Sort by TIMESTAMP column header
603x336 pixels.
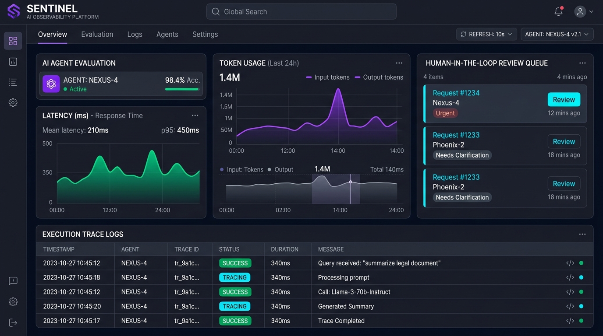[59, 249]
